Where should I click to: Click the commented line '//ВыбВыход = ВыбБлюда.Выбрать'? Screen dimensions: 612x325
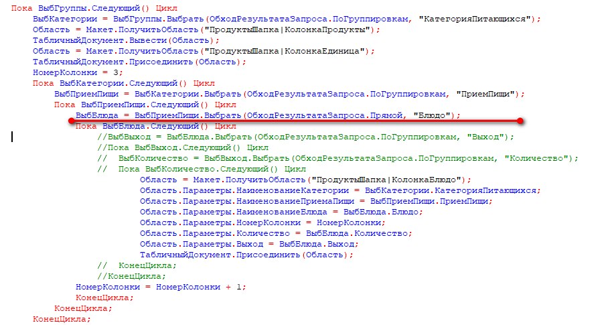click(305, 137)
